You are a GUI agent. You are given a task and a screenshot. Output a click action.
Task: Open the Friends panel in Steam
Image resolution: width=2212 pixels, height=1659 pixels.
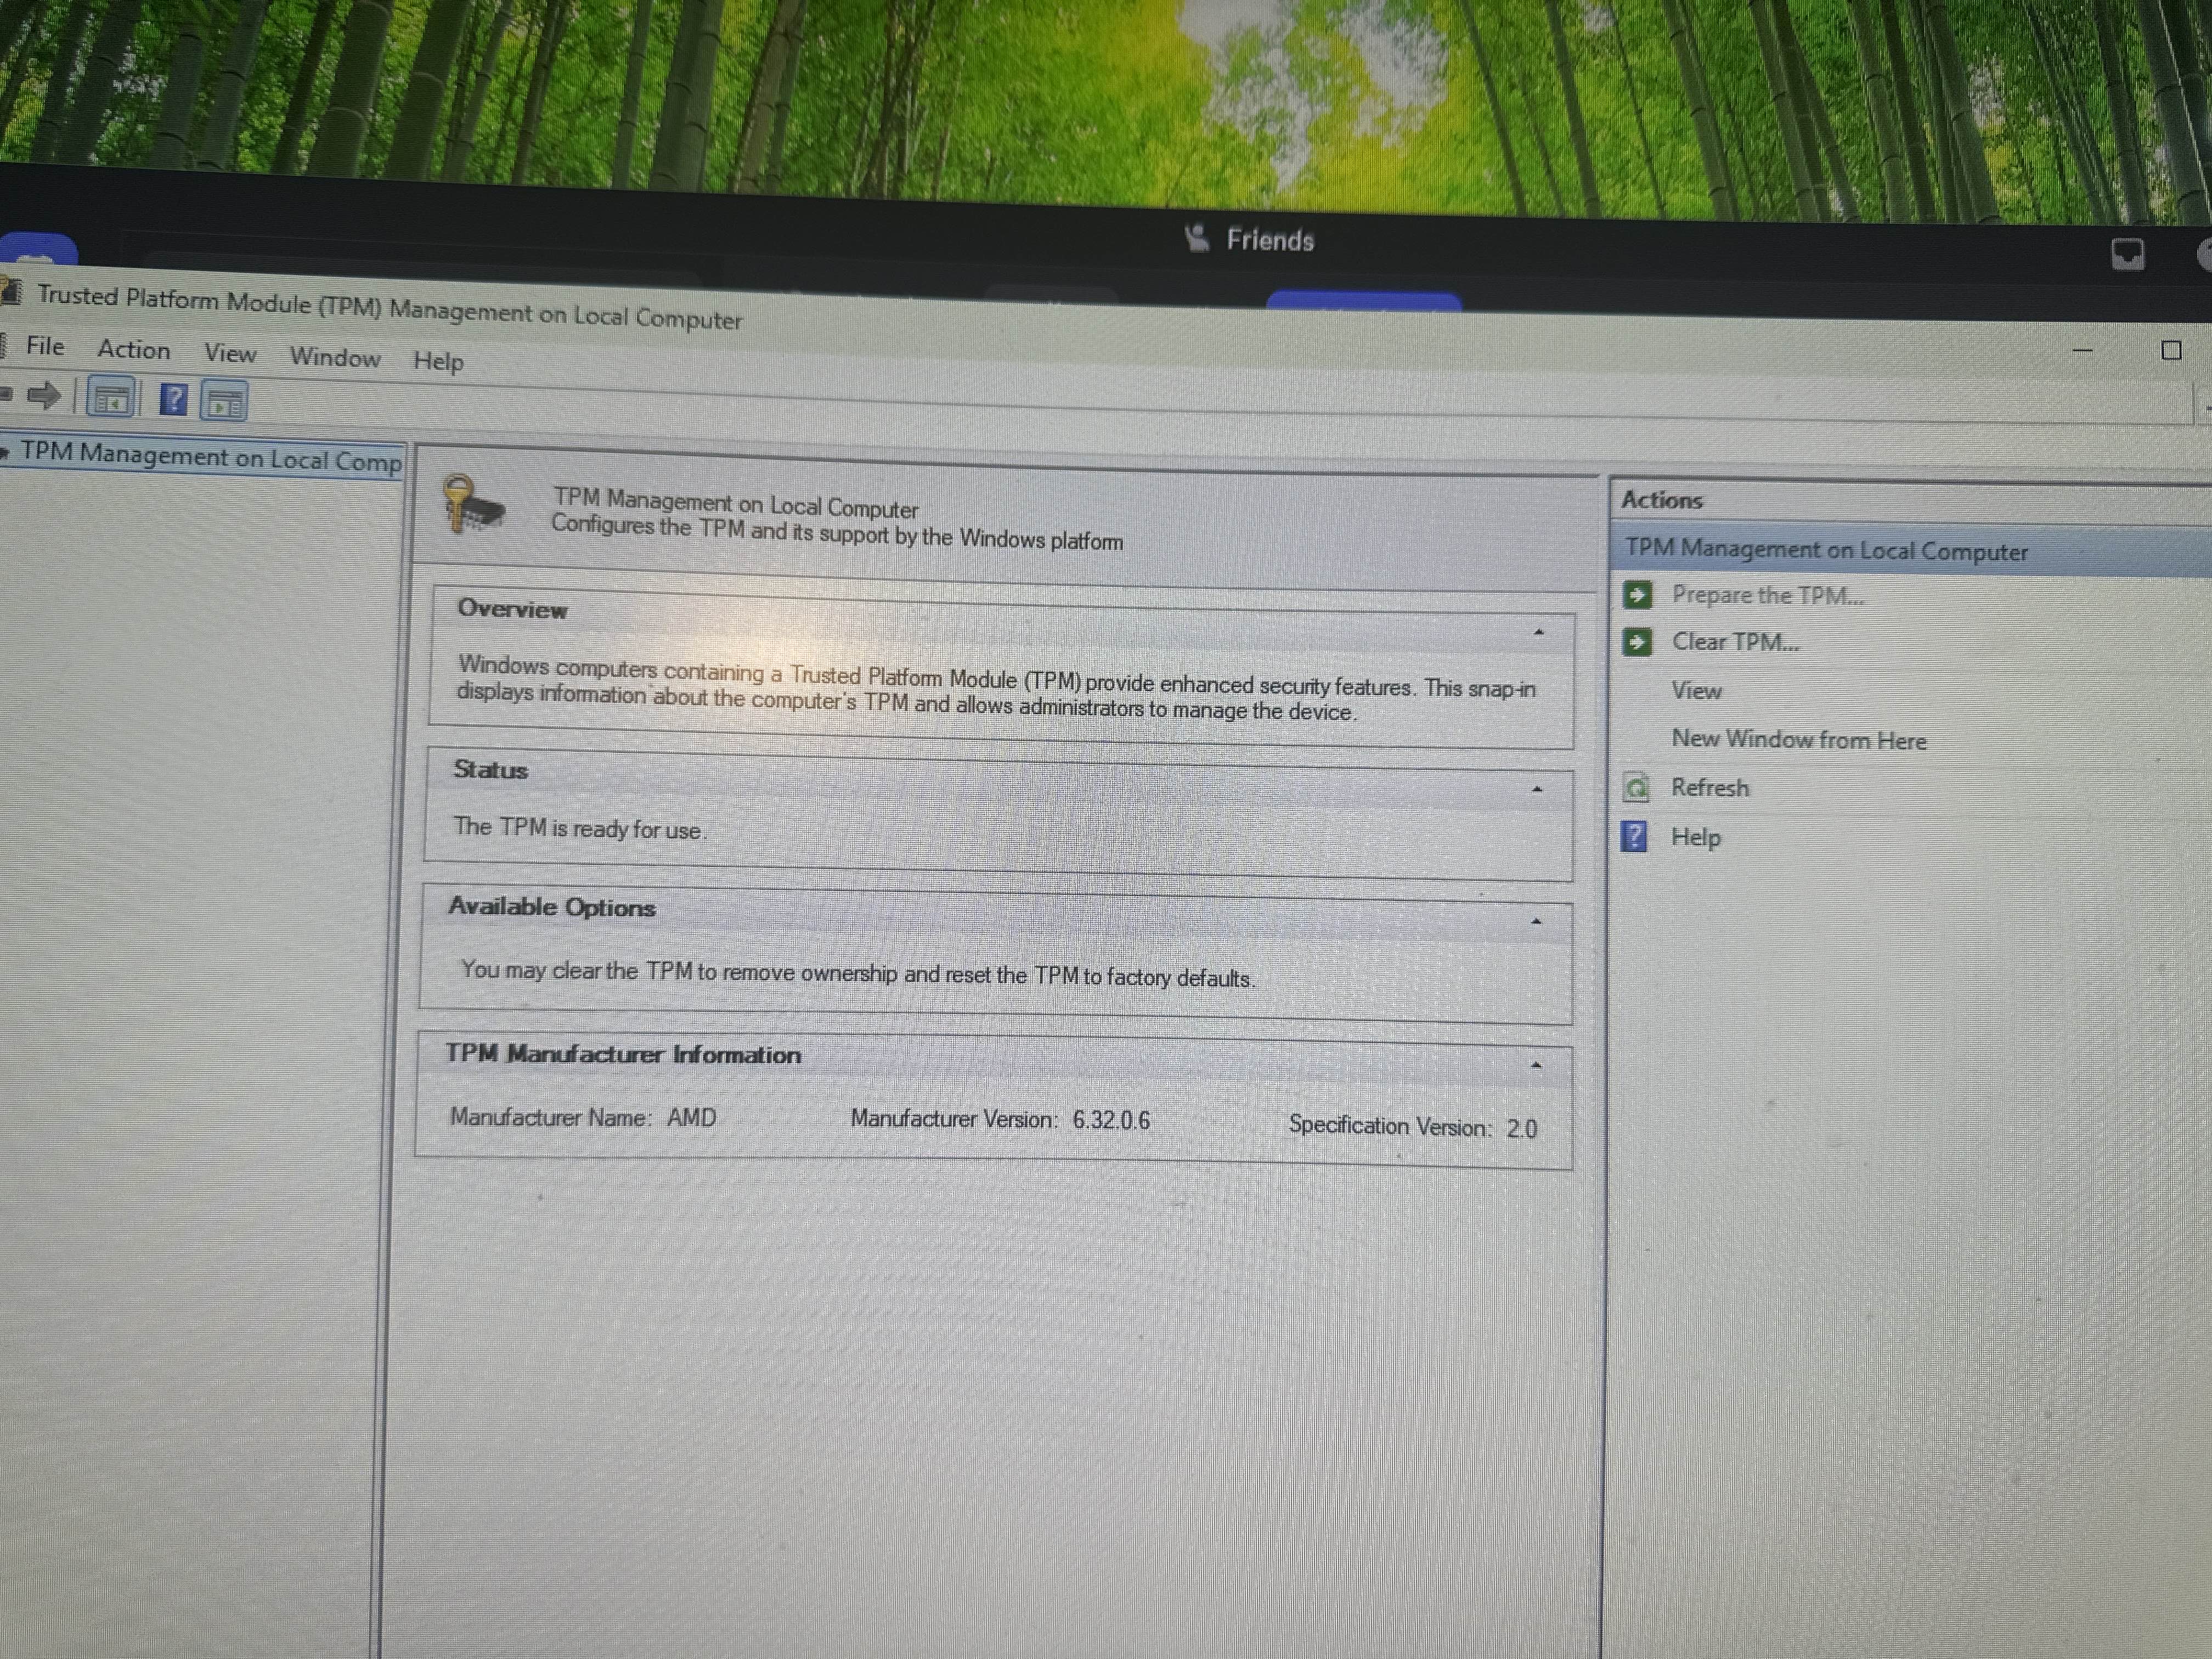[1251, 240]
